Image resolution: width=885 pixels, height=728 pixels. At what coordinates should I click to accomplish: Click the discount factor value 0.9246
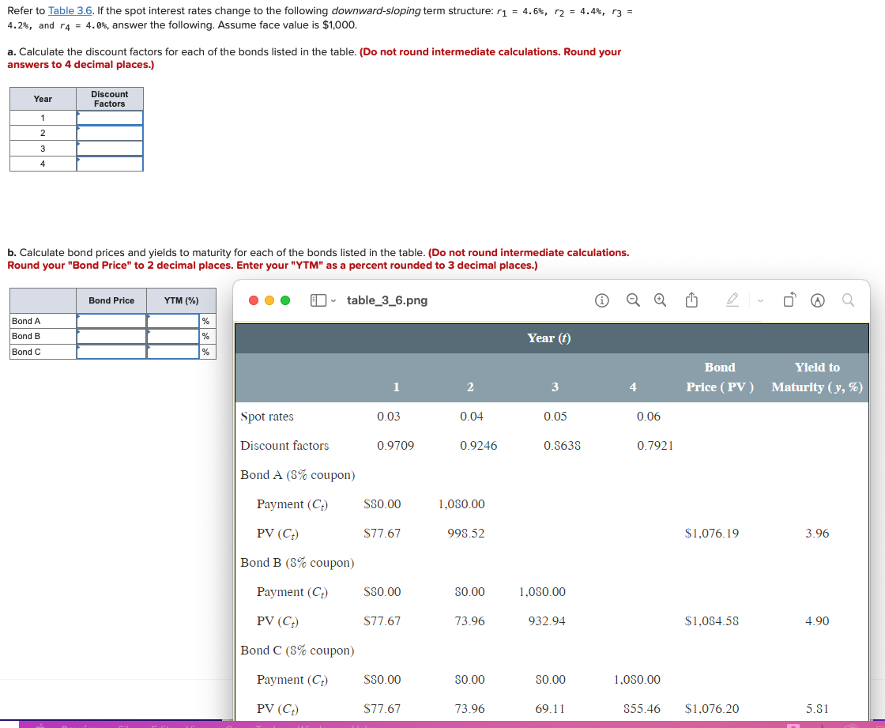(x=478, y=445)
